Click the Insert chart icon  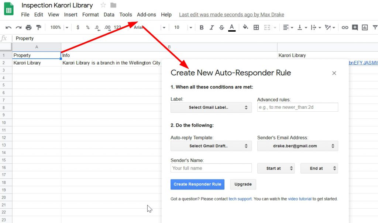point(365,28)
